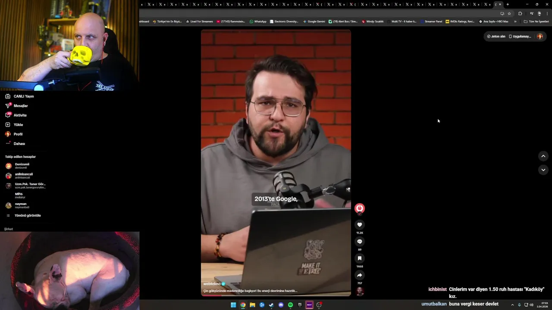Open the Windows Start menu
The width and height of the screenshot is (552, 310).
point(233,305)
